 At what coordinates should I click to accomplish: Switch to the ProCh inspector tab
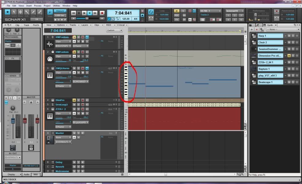click(x=36, y=25)
